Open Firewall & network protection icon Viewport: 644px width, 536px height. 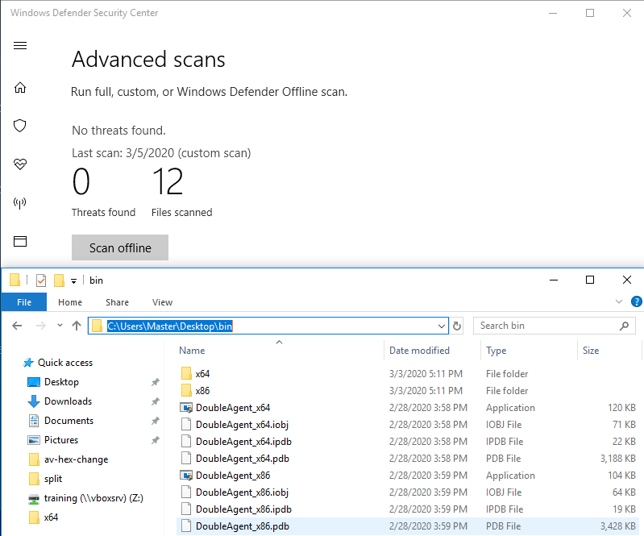coord(20,203)
